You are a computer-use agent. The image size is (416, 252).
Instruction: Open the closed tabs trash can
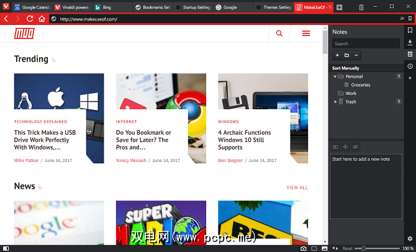[361, 7]
